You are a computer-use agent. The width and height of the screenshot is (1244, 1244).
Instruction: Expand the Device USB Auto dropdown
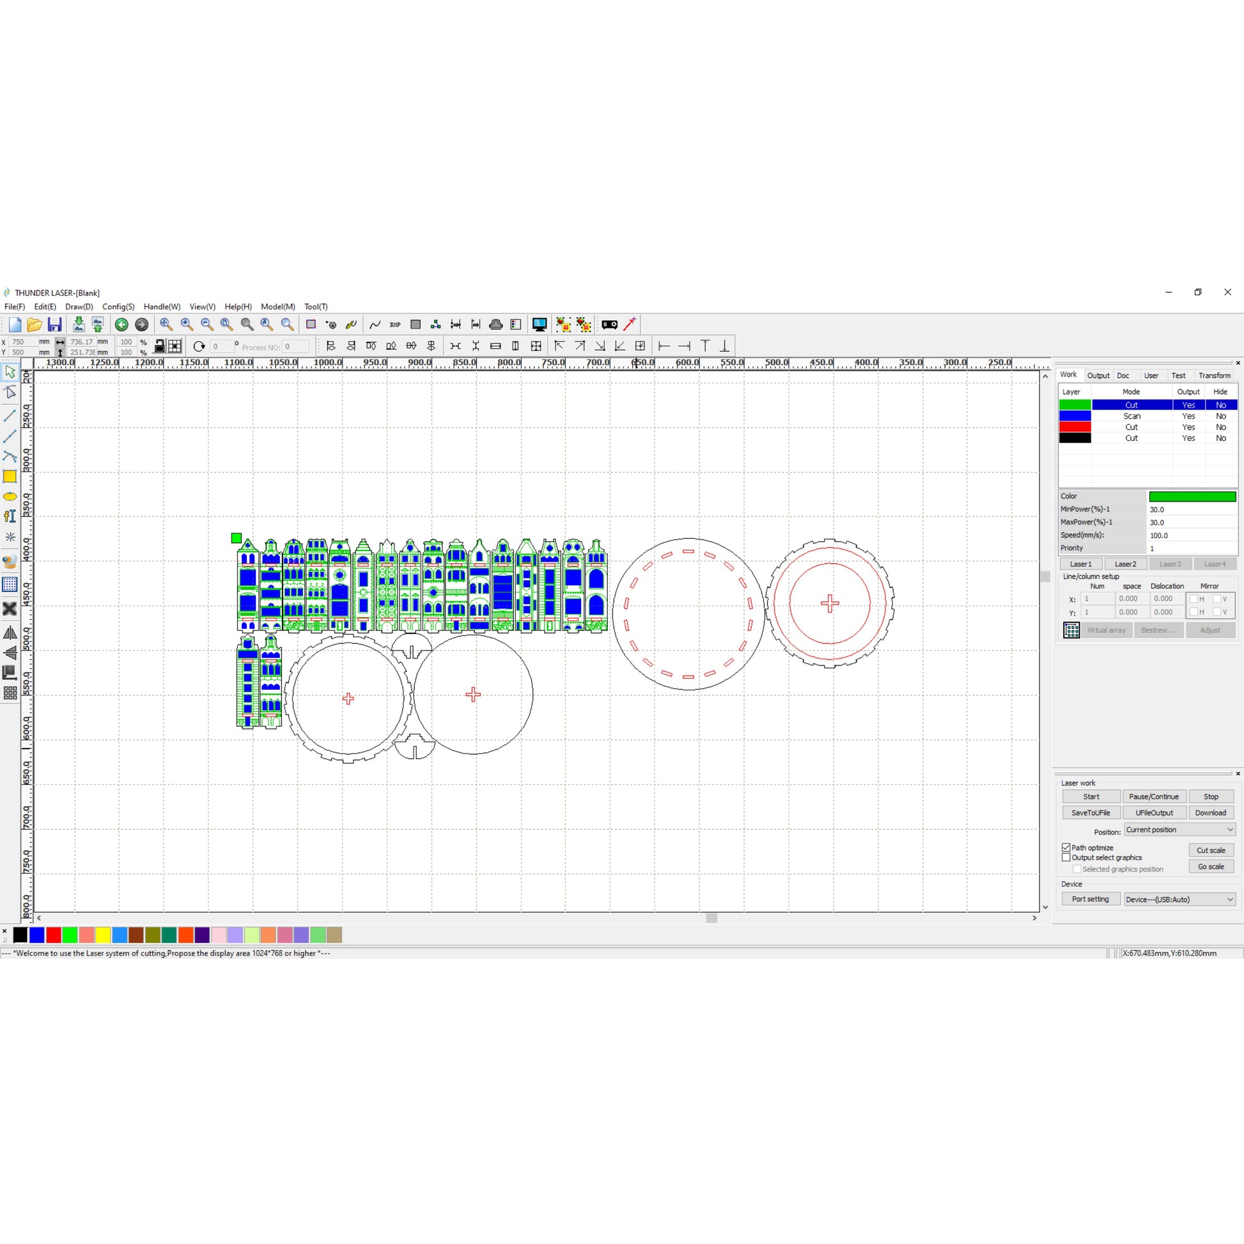(x=1179, y=899)
